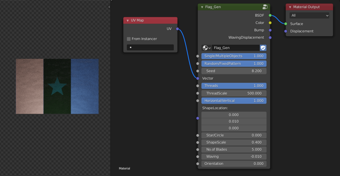Click the UV output socket on UV Map node
This screenshot has height=176, width=340.
click(177, 29)
